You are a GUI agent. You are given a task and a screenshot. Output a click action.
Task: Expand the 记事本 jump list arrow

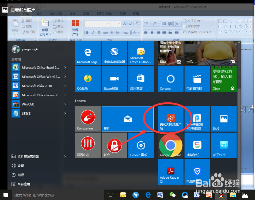click(65, 113)
